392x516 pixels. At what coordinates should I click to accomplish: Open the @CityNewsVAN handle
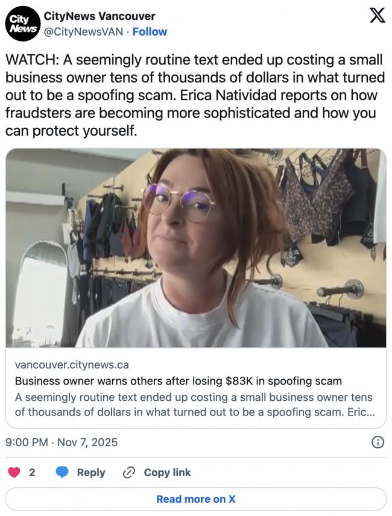pos(83,31)
